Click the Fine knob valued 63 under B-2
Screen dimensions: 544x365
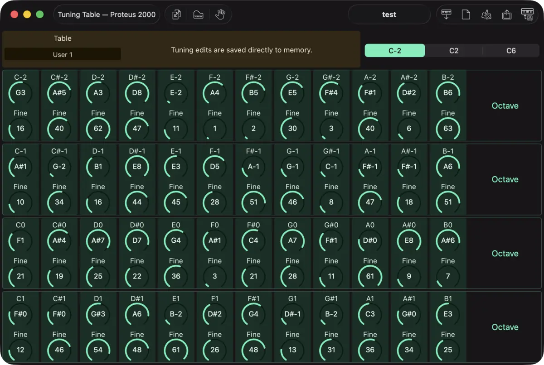point(448,129)
